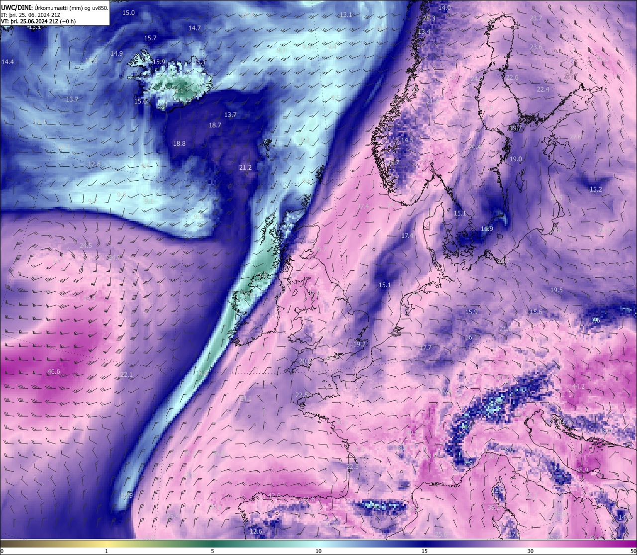The height and width of the screenshot is (555, 637).
Task: Click the 5 tick on color scale
Action: pyautogui.click(x=212, y=551)
